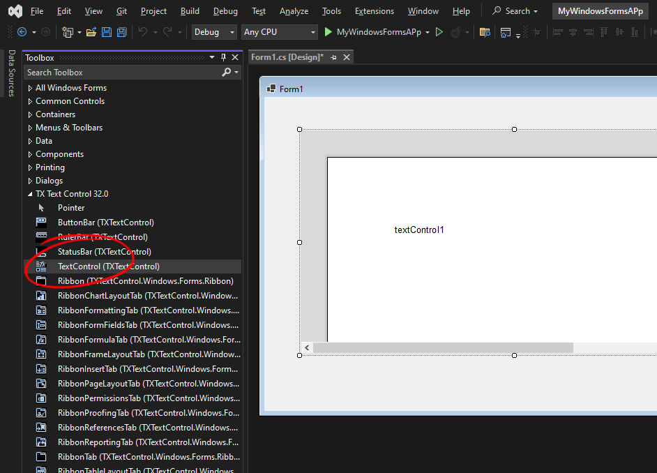The height and width of the screenshot is (473, 657).
Task: Navigate backward with the back arrow icon
Action: click(22, 32)
